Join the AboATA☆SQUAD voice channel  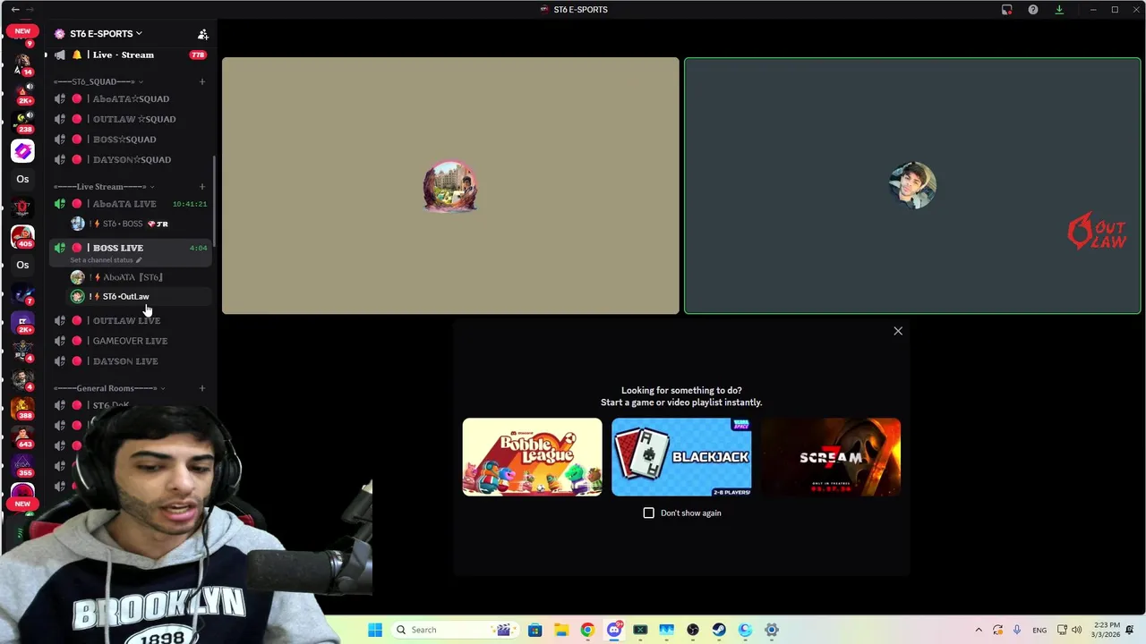coord(131,98)
